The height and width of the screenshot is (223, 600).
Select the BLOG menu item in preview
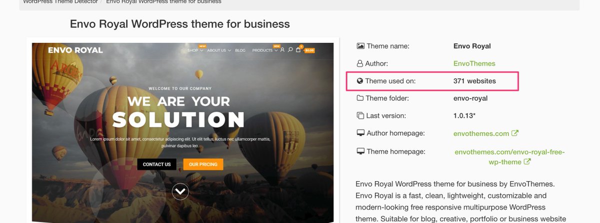coord(240,50)
